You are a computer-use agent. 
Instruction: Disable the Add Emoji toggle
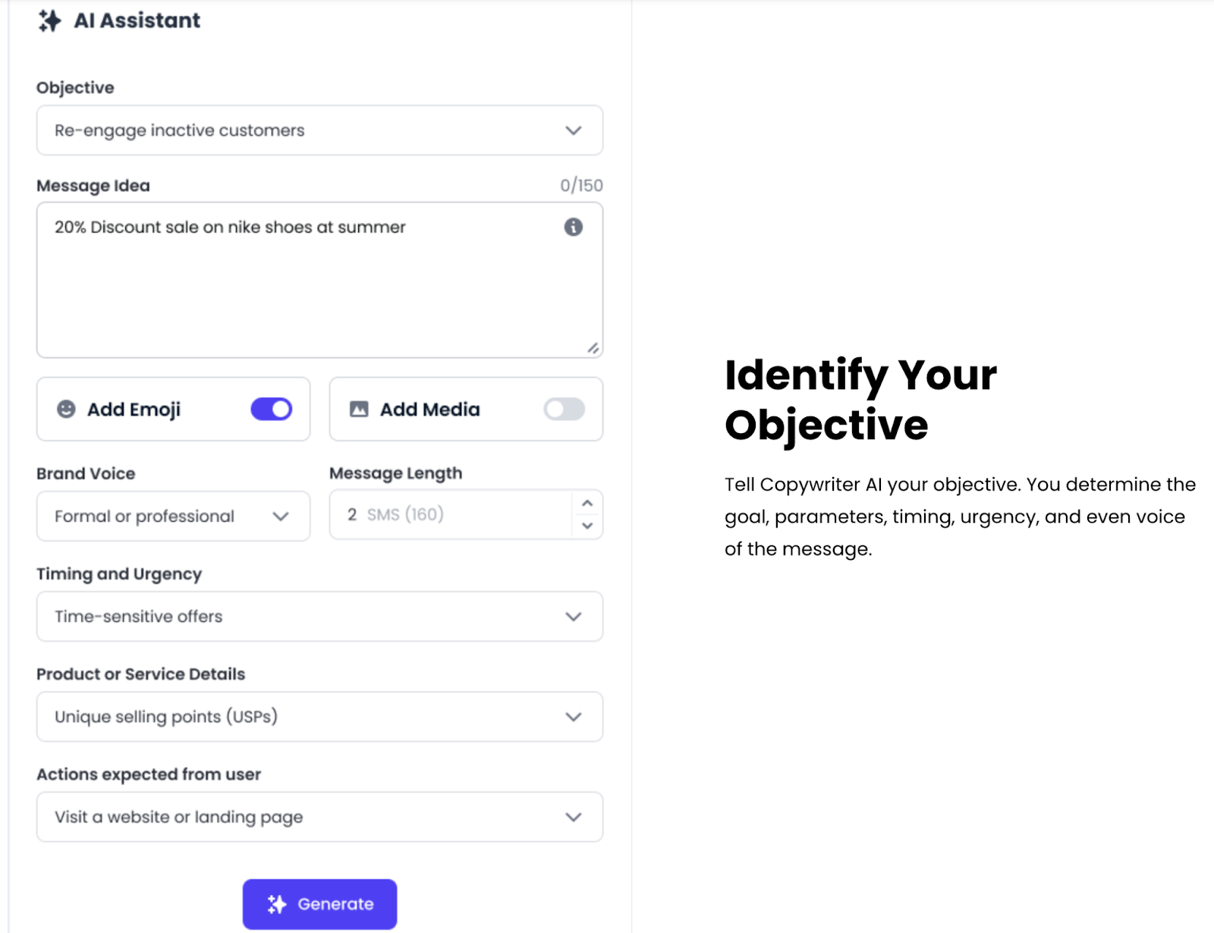tap(271, 409)
